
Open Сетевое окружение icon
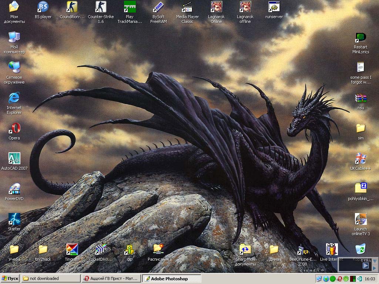click(x=14, y=73)
